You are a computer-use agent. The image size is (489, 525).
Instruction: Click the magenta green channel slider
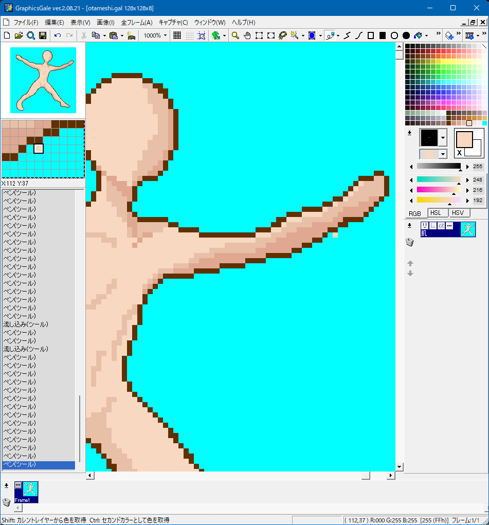coord(439,190)
